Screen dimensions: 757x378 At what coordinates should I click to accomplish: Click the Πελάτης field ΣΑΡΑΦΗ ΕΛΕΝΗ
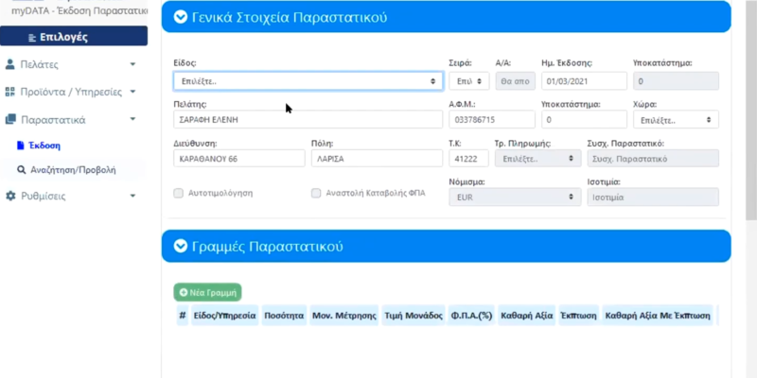click(308, 120)
